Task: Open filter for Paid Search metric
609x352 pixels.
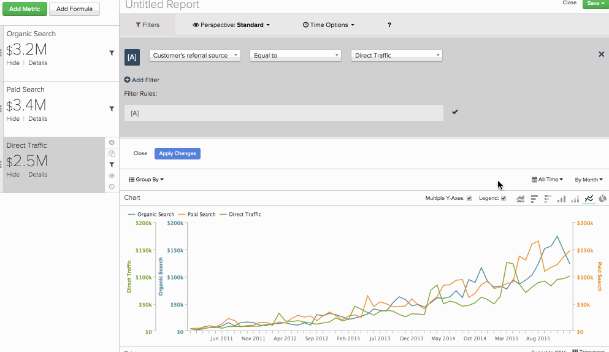Action: [112, 109]
